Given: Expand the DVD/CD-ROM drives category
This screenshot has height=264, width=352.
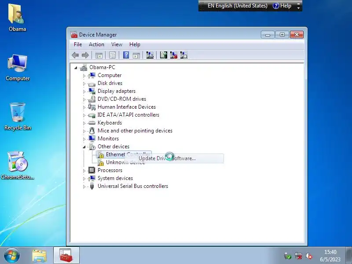Looking at the screenshot, I should (x=84, y=99).
